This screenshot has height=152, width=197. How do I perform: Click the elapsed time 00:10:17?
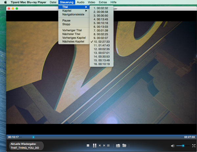point(13,137)
